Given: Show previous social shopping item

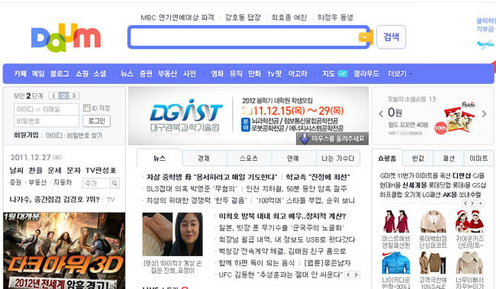Looking at the screenshot, I should pyautogui.click(x=381, y=114).
